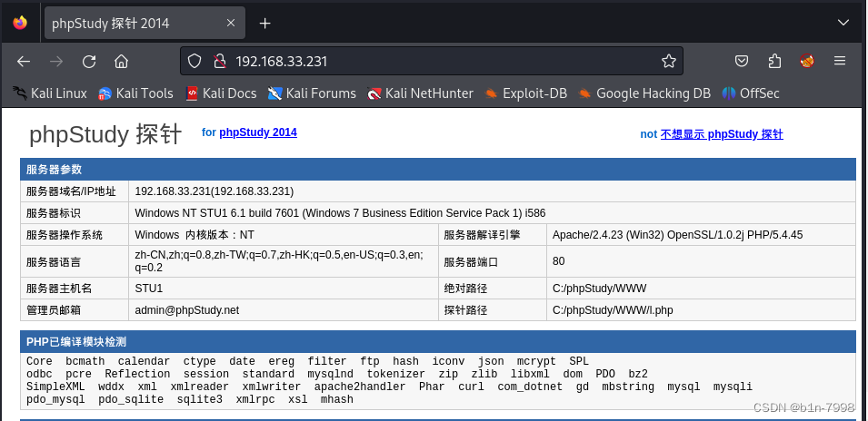Open the Exploit-DB bookmark

point(526,93)
